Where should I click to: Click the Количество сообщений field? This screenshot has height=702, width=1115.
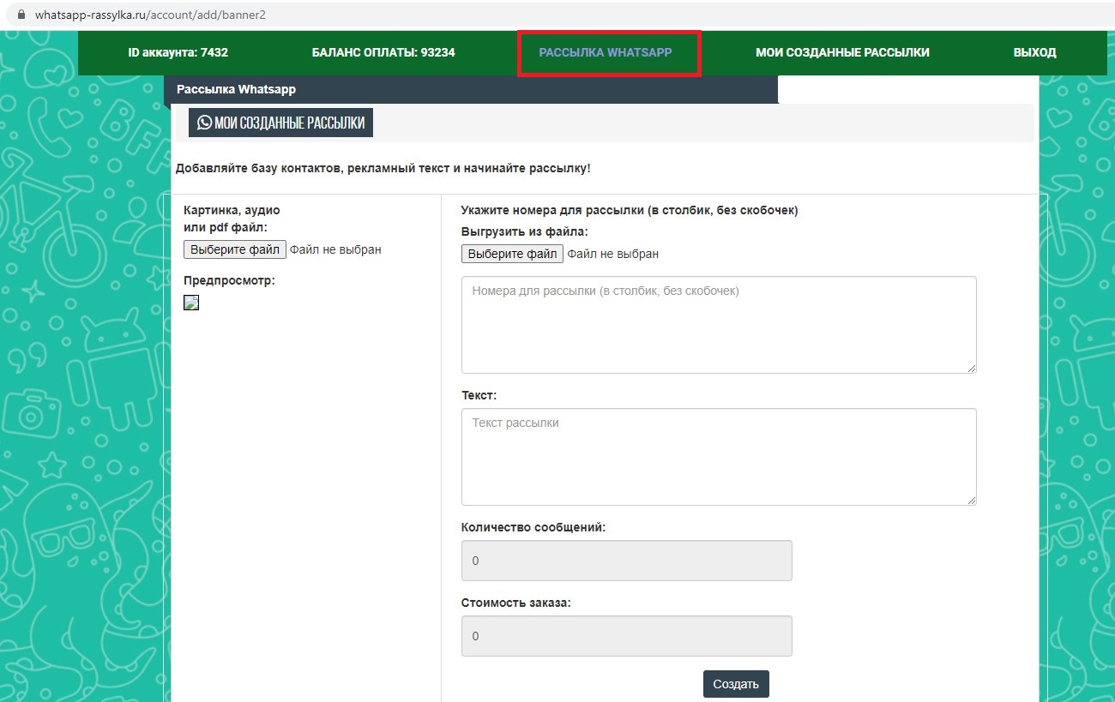[626, 561]
